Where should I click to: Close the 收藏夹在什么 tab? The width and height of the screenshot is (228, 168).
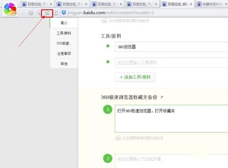click(x=226, y=4)
